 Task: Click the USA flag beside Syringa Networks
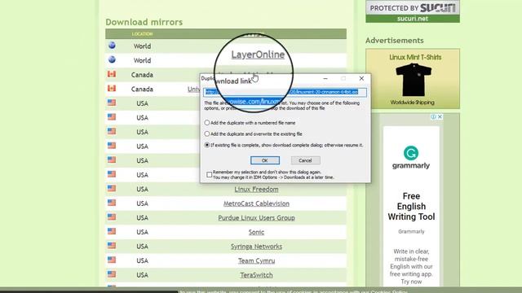(112, 245)
